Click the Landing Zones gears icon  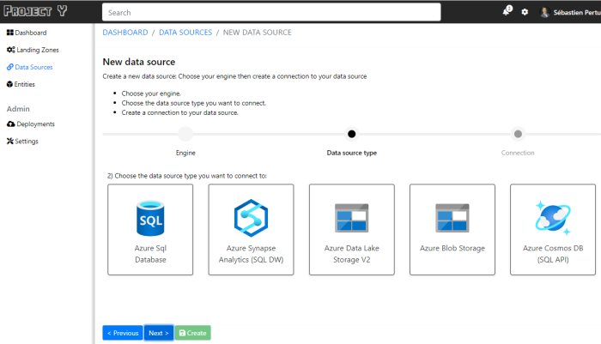(x=10, y=50)
